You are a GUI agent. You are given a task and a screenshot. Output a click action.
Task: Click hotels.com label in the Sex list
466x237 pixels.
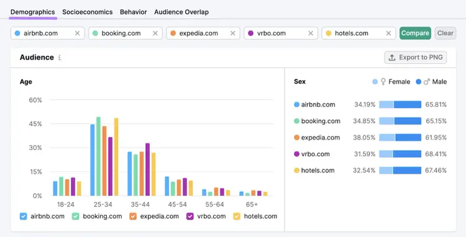(x=318, y=170)
